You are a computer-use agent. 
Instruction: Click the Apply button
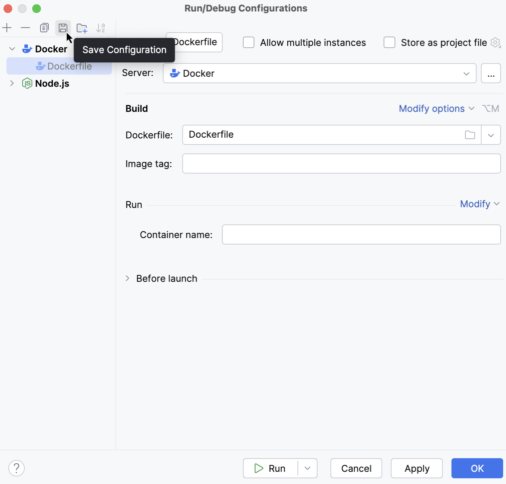point(417,468)
